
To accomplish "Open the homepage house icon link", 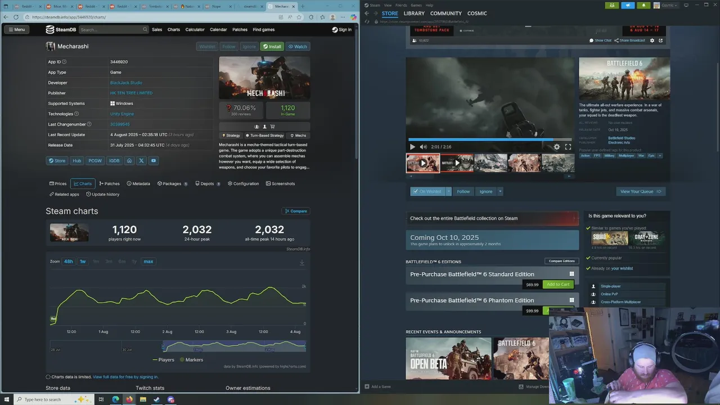I will coord(129,160).
